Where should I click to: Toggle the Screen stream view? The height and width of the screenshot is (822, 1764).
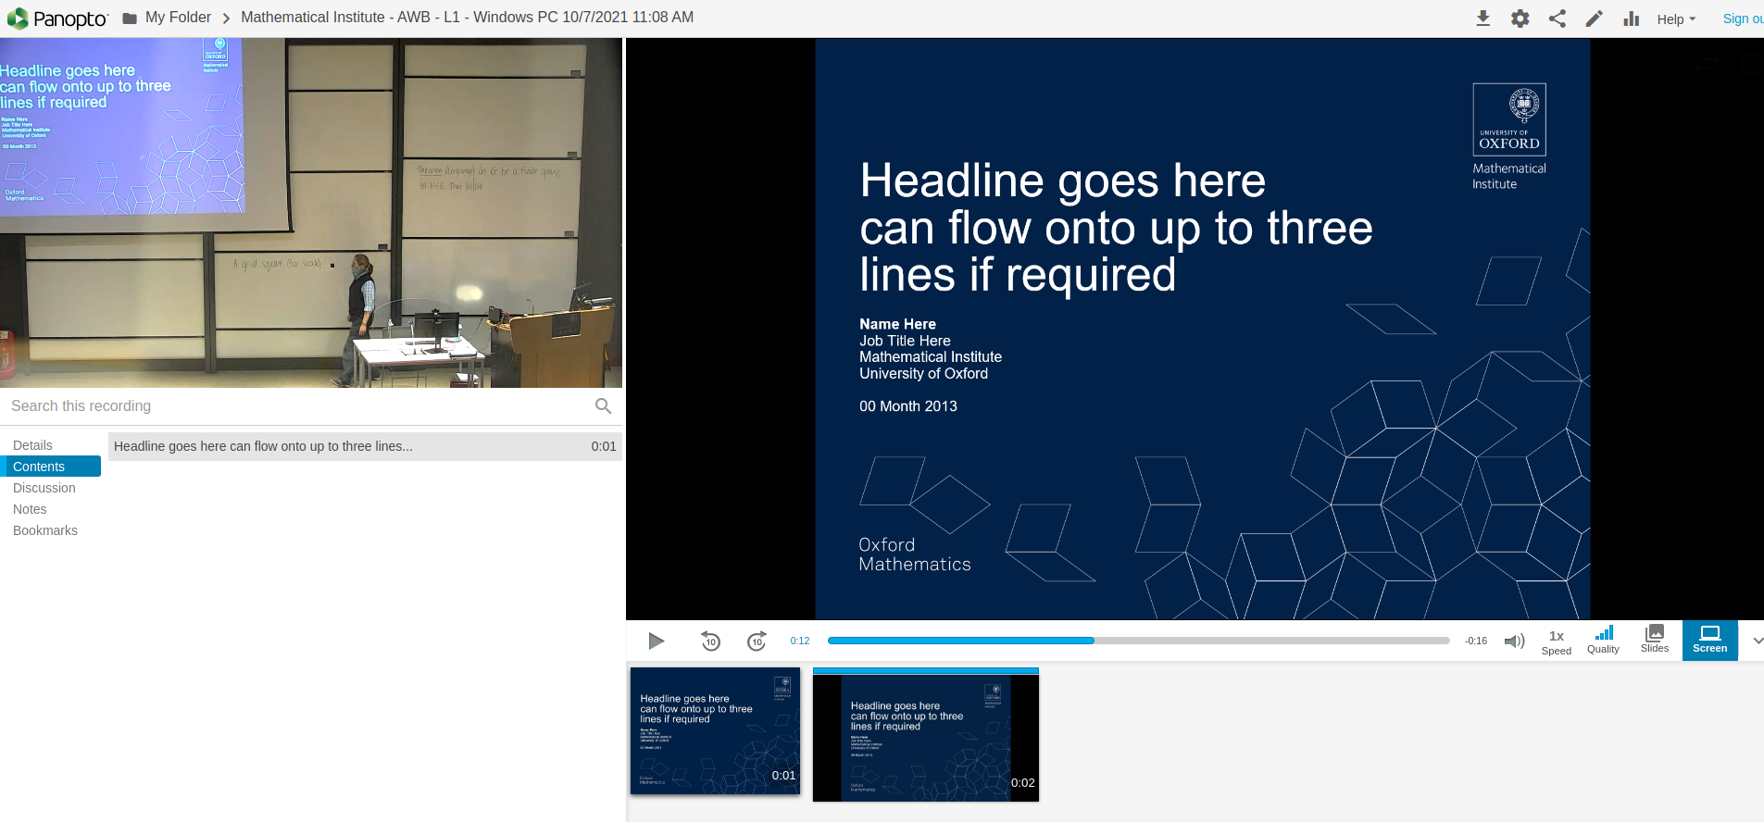point(1709,640)
